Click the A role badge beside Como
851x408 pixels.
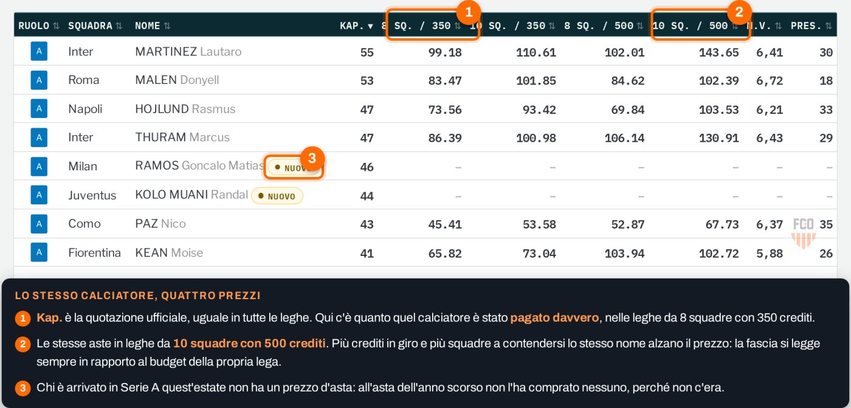coord(39,224)
